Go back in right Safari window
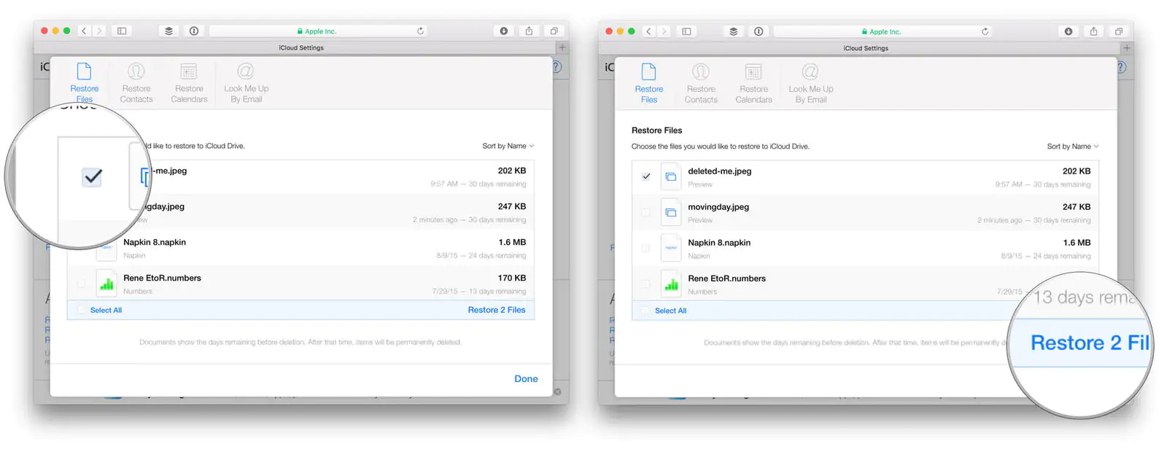The width and height of the screenshot is (1167, 452). pyautogui.click(x=648, y=31)
